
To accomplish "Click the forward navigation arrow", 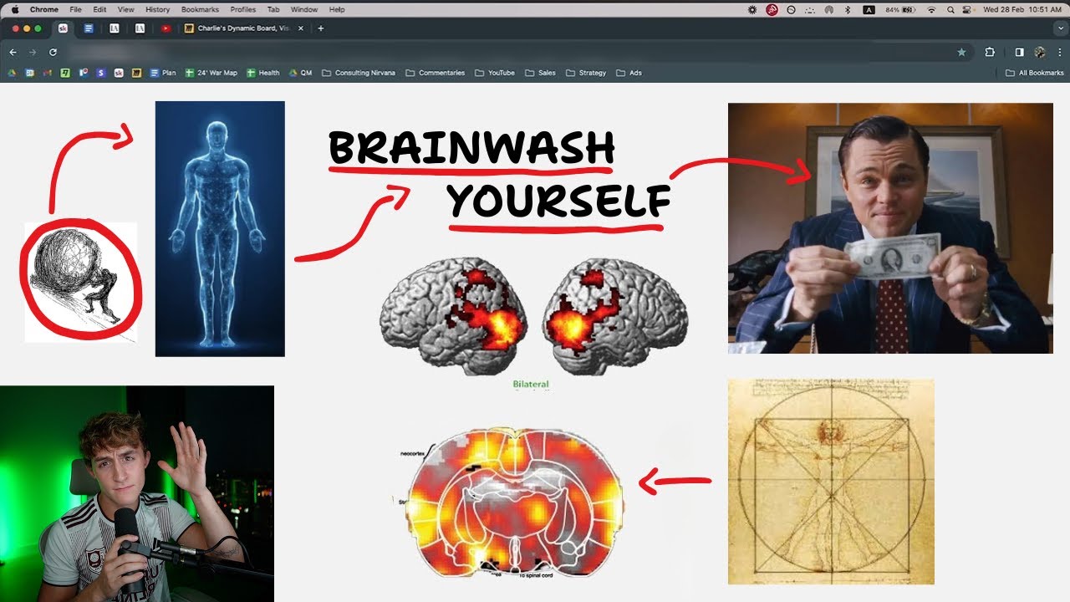I will (x=33, y=52).
